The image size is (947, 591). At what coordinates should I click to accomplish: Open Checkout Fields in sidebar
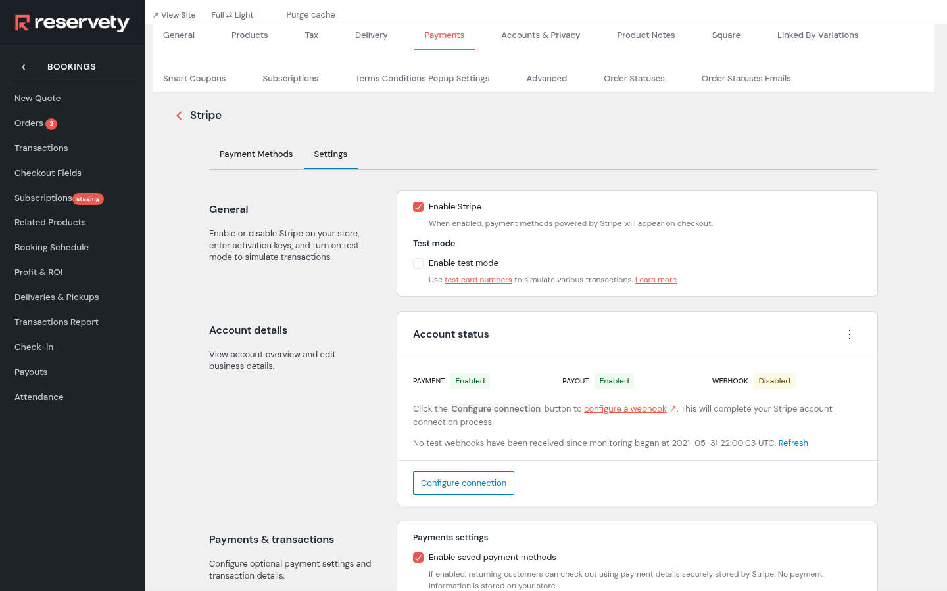coord(48,173)
